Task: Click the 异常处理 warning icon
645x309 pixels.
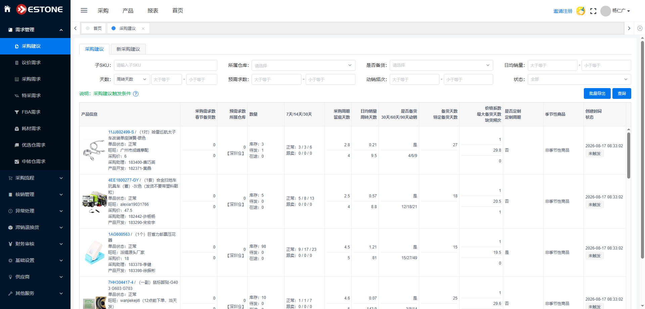Action: tap(10, 211)
